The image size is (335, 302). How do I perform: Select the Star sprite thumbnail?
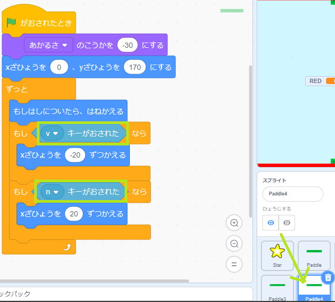coord(277,256)
